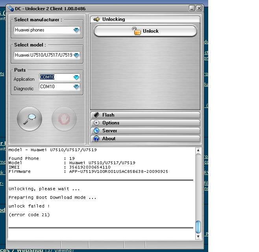The image size is (259, 252).
Task: Click the highlighted COM10 Application port field
Action: click(55, 77)
